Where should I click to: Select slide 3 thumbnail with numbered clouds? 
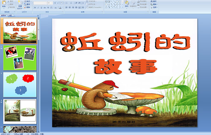pyautogui.click(x=20, y=84)
